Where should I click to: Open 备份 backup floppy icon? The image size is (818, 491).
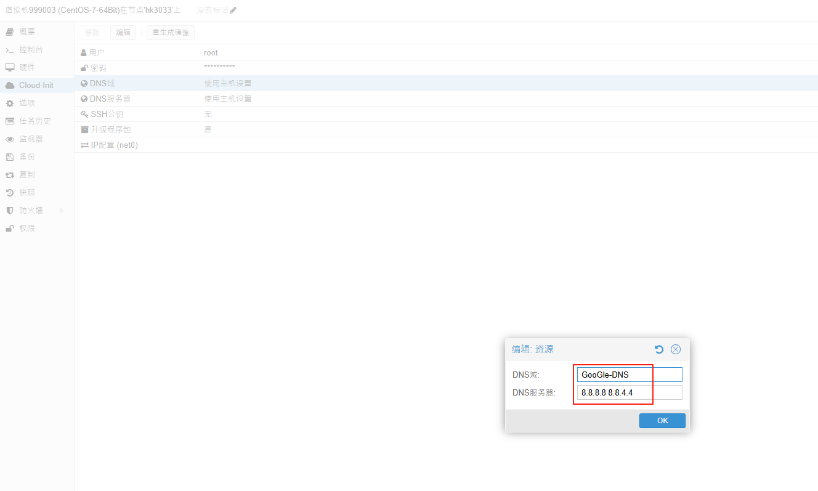point(10,157)
